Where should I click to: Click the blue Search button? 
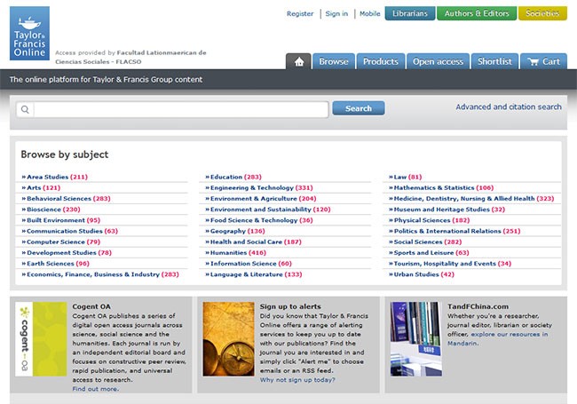[359, 108]
